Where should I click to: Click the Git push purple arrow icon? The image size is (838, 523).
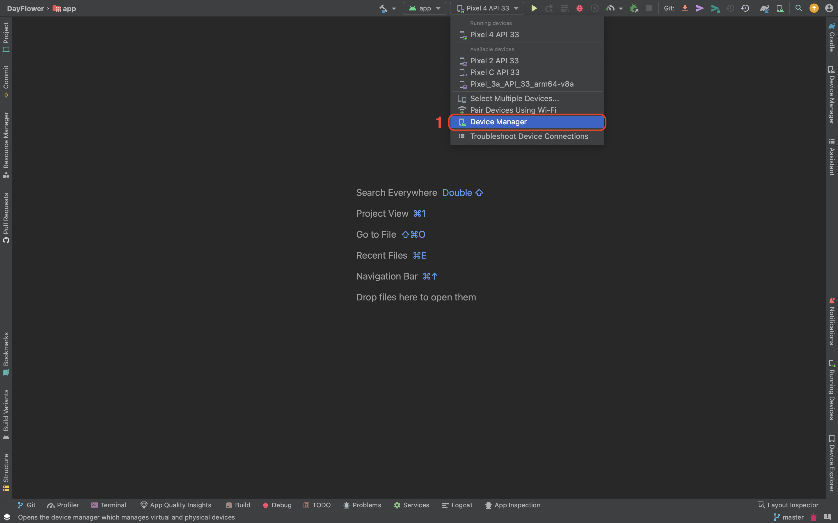point(699,8)
